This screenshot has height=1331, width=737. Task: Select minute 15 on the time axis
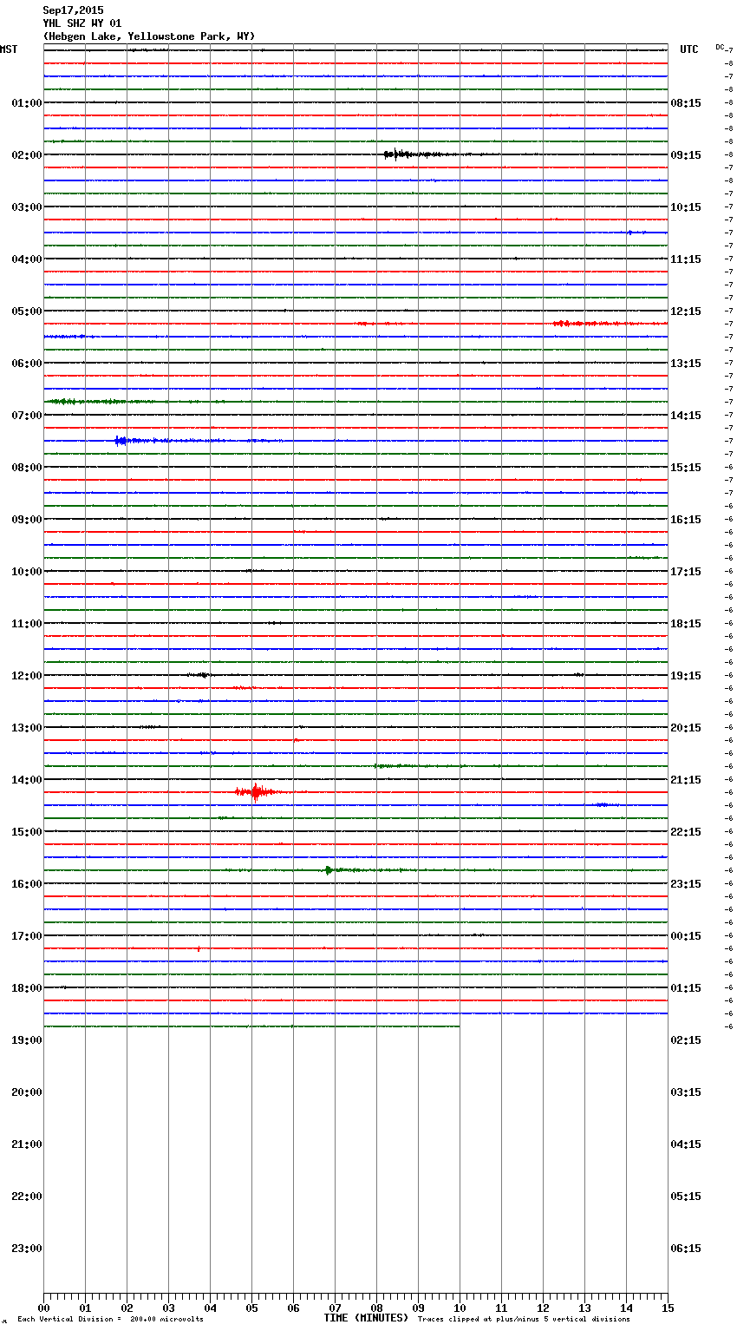668,1308
